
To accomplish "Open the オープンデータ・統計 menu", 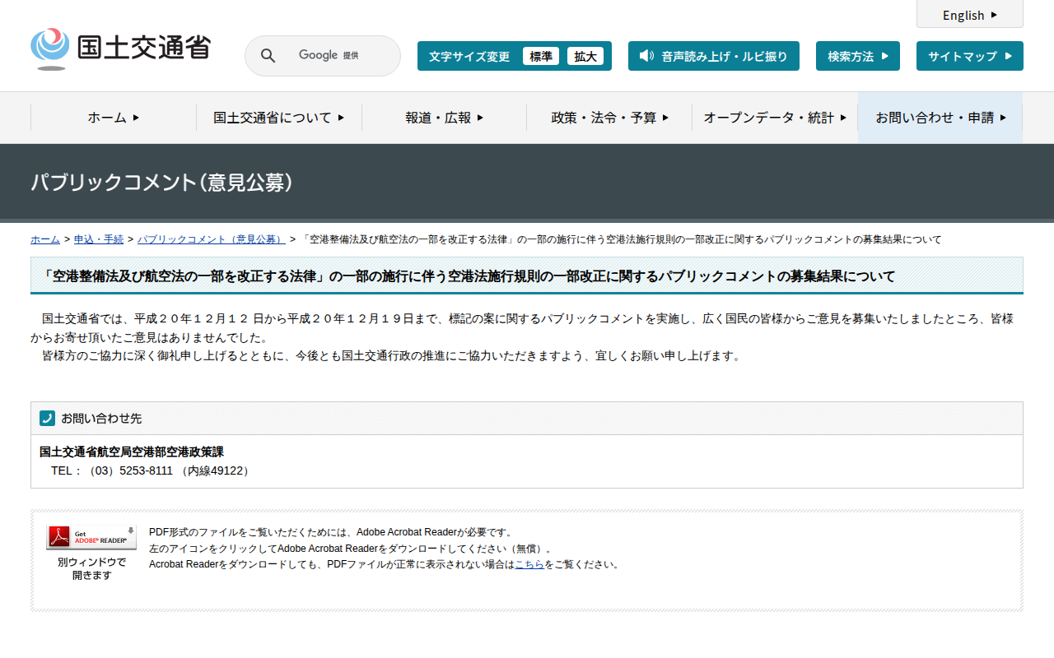I will pyautogui.click(x=775, y=118).
